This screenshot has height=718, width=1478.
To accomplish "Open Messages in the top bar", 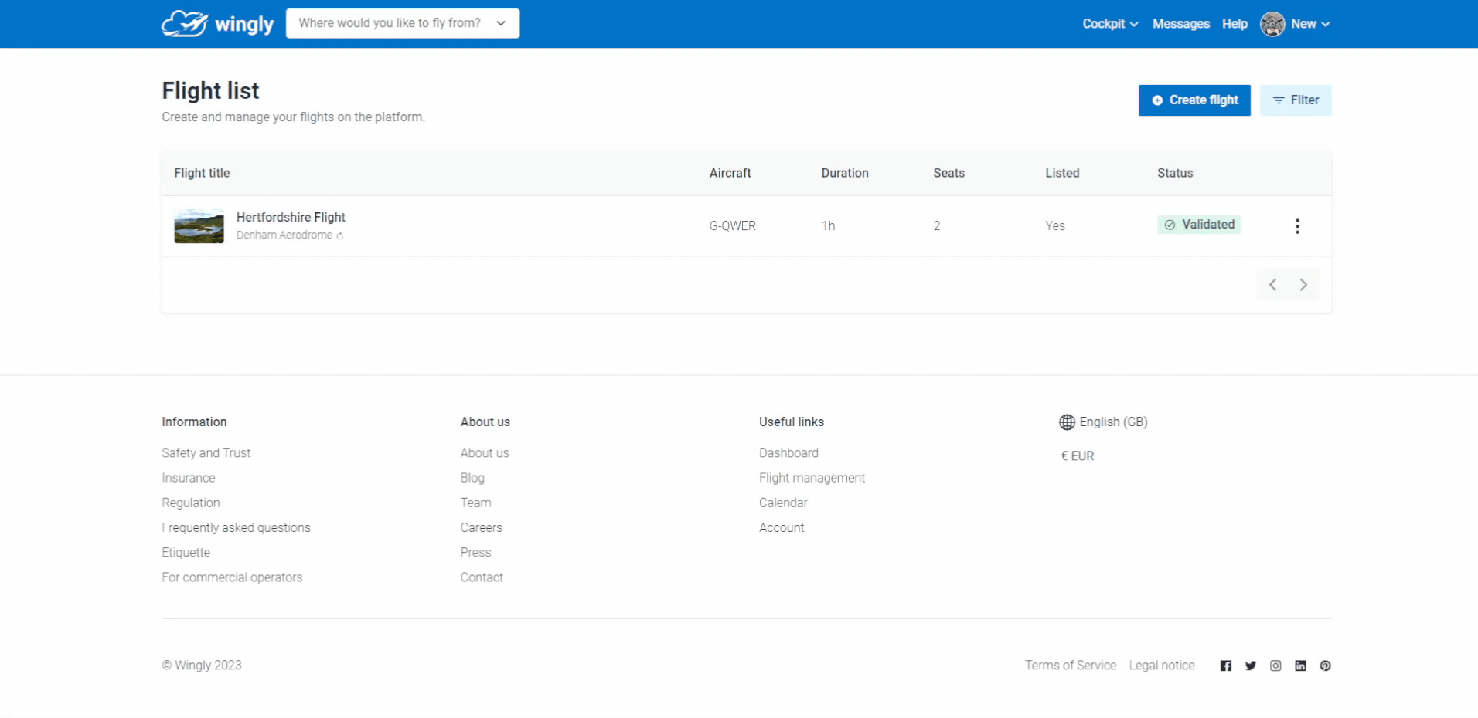I will click(1180, 24).
